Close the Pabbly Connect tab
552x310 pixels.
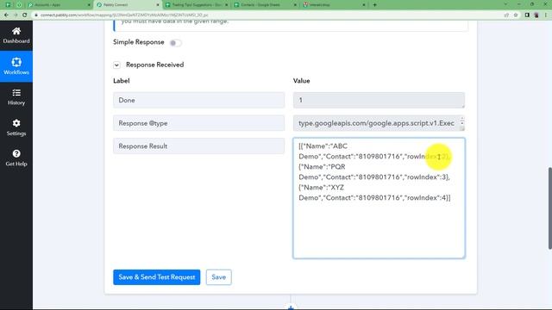click(x=157, y=5)
